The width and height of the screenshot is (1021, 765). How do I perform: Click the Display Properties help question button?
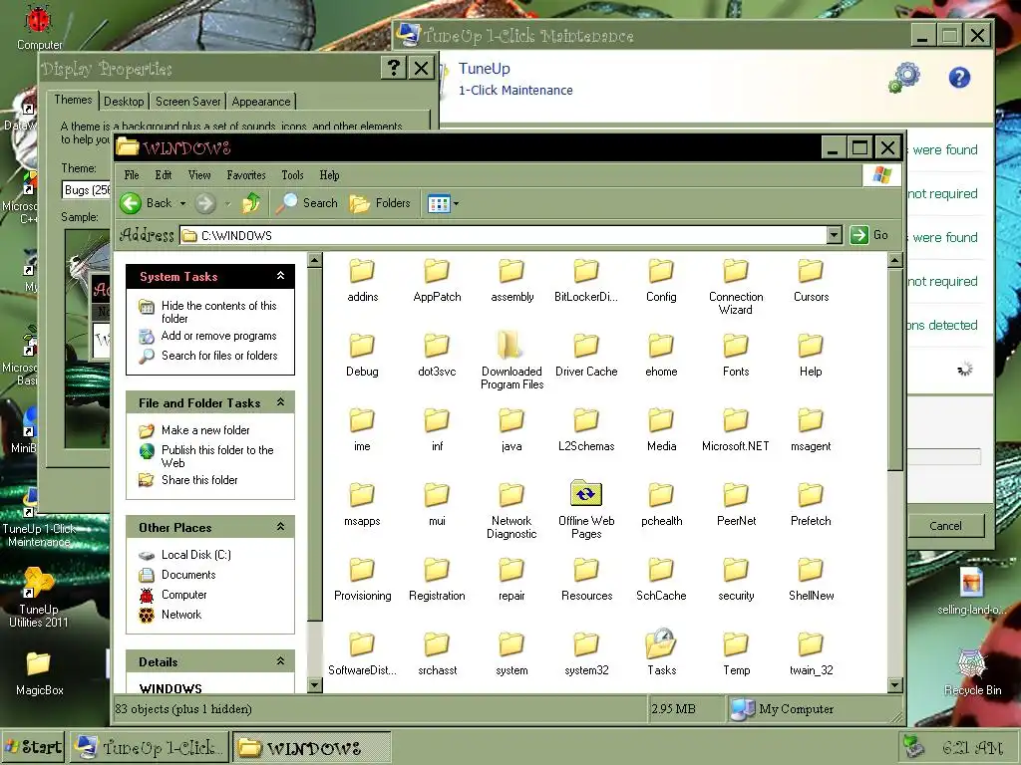[393, 68]
